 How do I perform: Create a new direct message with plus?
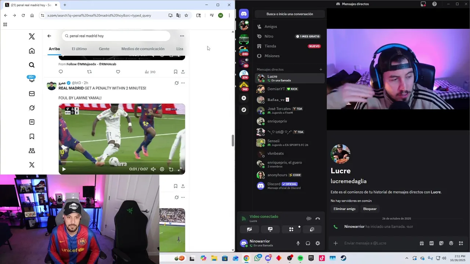point(321,69)
